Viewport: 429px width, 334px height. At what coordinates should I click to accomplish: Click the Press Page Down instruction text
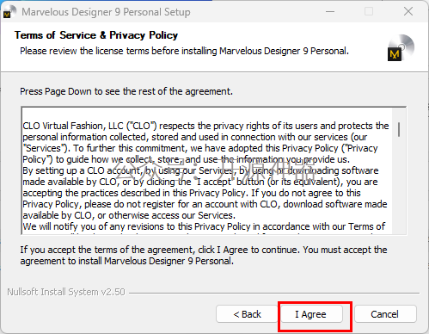(x=126, y=91)
